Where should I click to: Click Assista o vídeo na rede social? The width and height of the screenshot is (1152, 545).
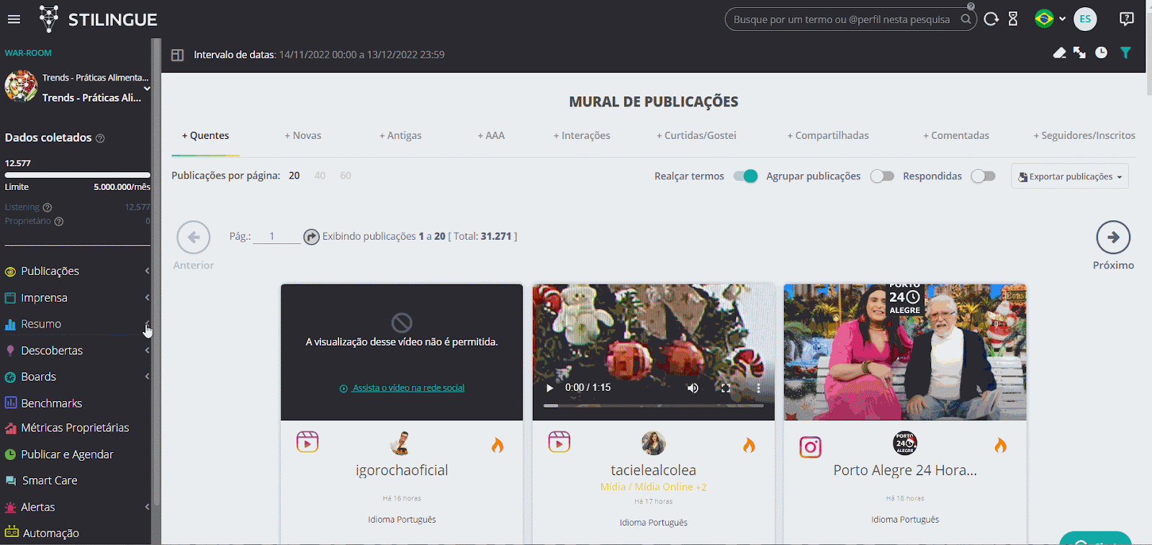point(408,388)
